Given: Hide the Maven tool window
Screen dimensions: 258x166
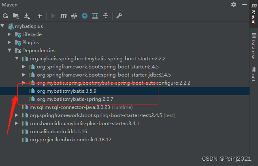Looking at the screenshot, I should click(244, 4).
